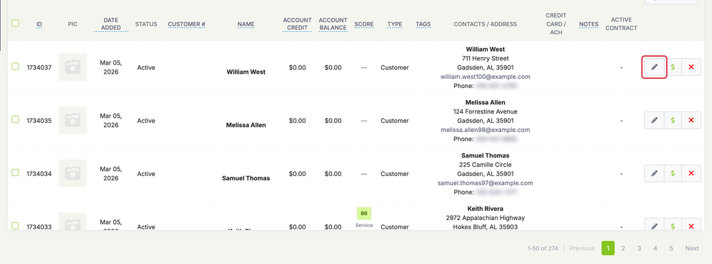Check the box for customer 1734034
Screen dimensions: 712x264
point(15,172)
